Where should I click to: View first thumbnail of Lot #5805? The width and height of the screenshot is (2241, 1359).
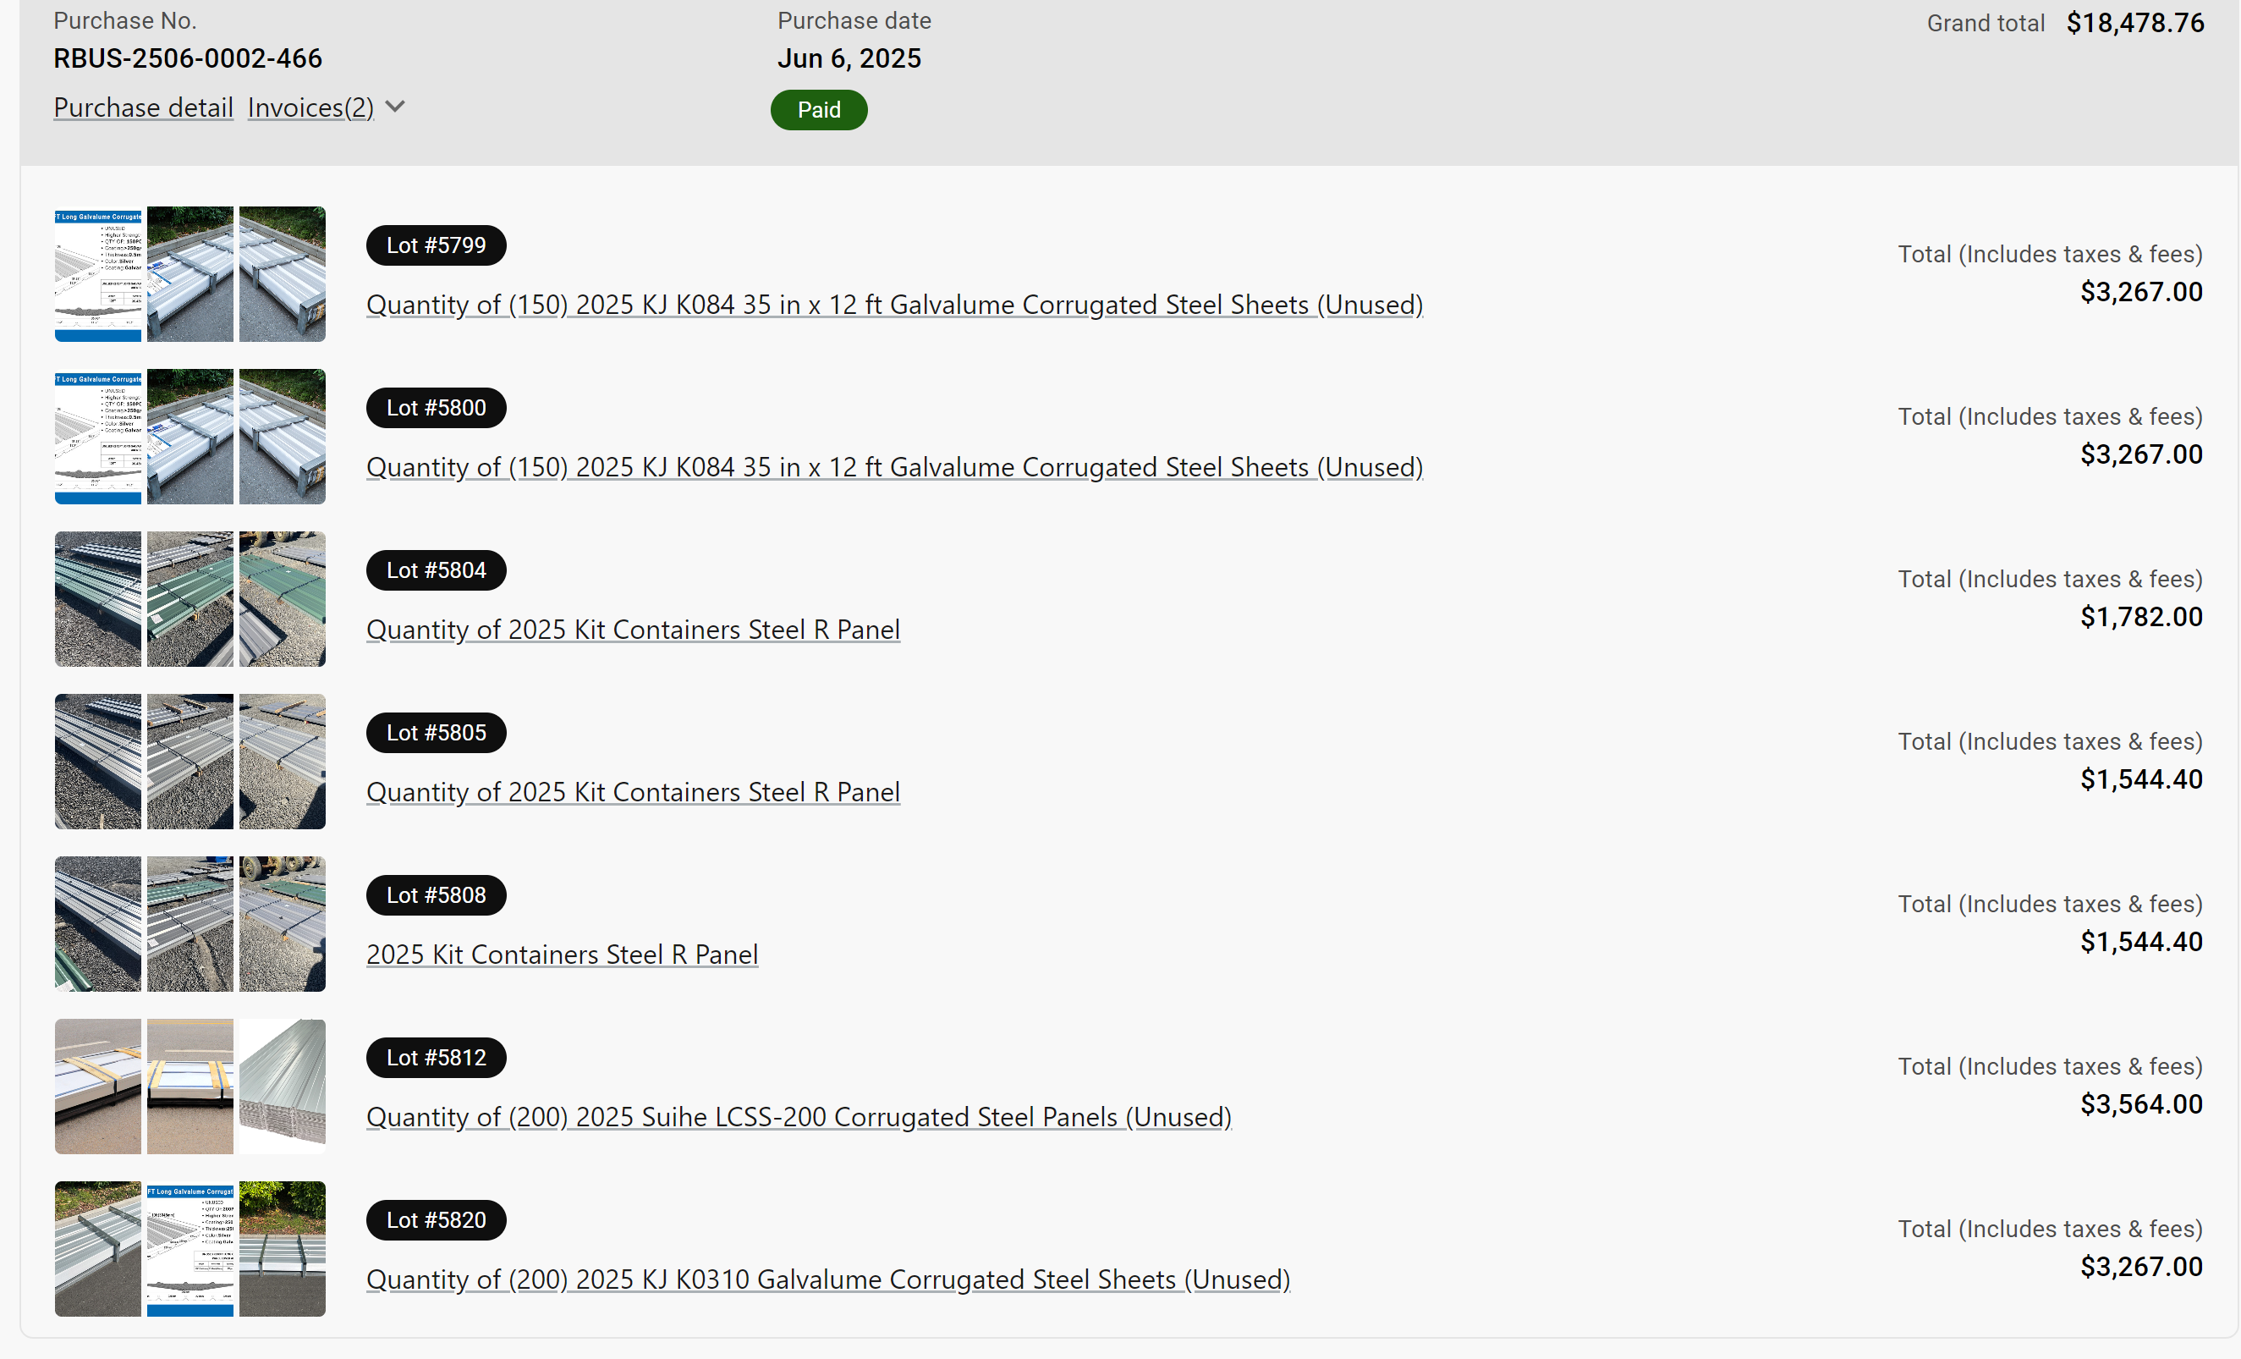pyautogui.click(x=98, y=762)
